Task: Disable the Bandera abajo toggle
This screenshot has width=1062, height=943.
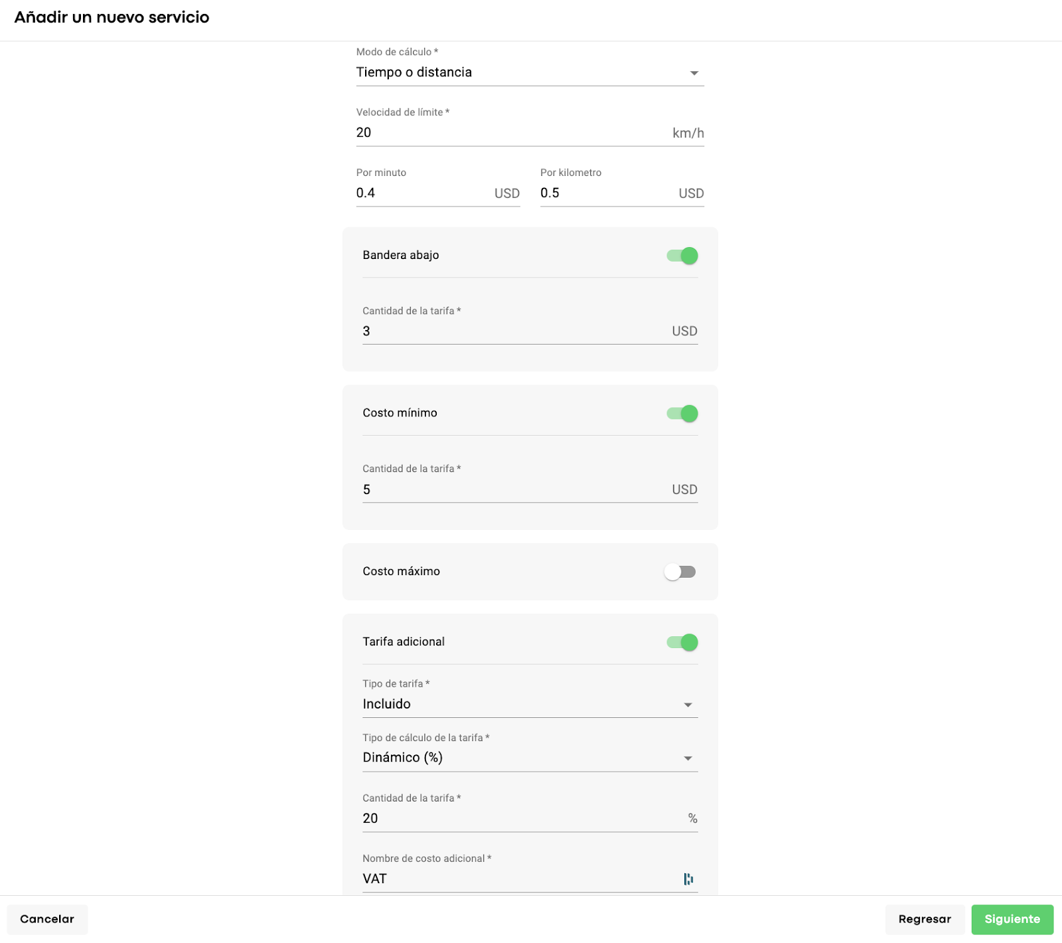Action: 682,256
